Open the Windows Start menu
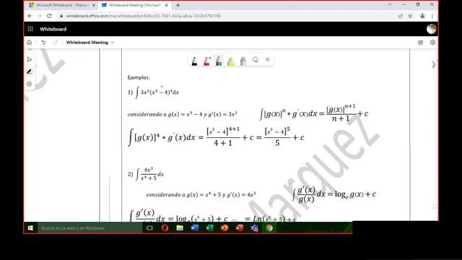 coord(30,228)
